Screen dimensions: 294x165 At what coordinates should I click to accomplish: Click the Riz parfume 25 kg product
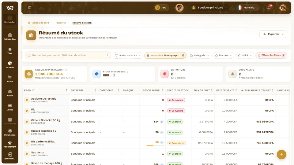43,141
